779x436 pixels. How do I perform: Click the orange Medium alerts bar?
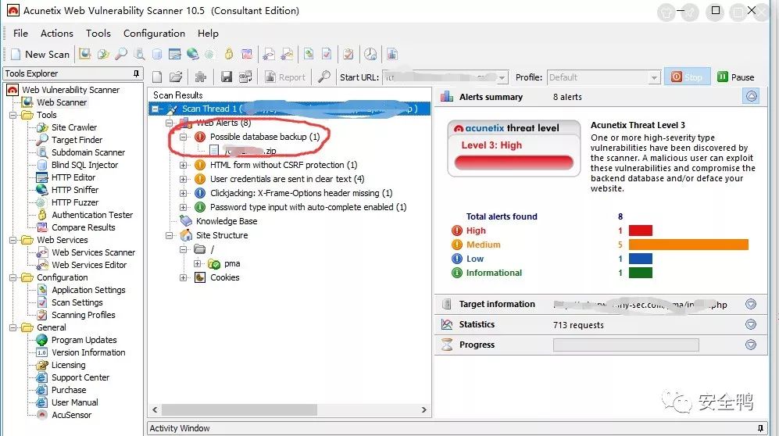click(x=688, y=245)
